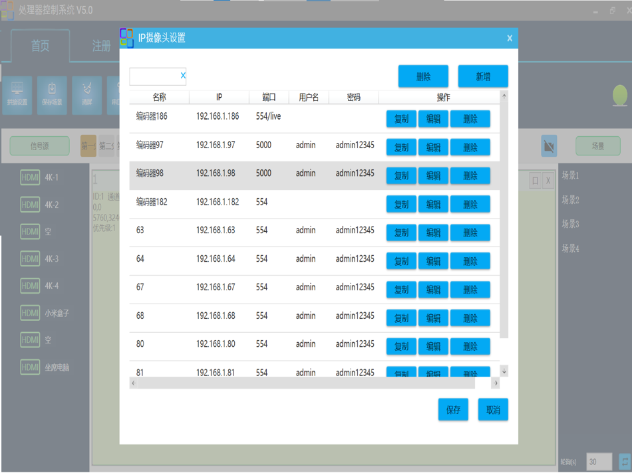The height and width of the screenshot is (473, 632).
Task: Close the IP摄像头设置 dialog
Action: [510, 39]
